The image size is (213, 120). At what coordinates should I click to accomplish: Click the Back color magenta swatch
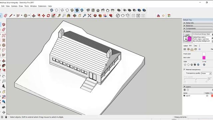point(204,58)
